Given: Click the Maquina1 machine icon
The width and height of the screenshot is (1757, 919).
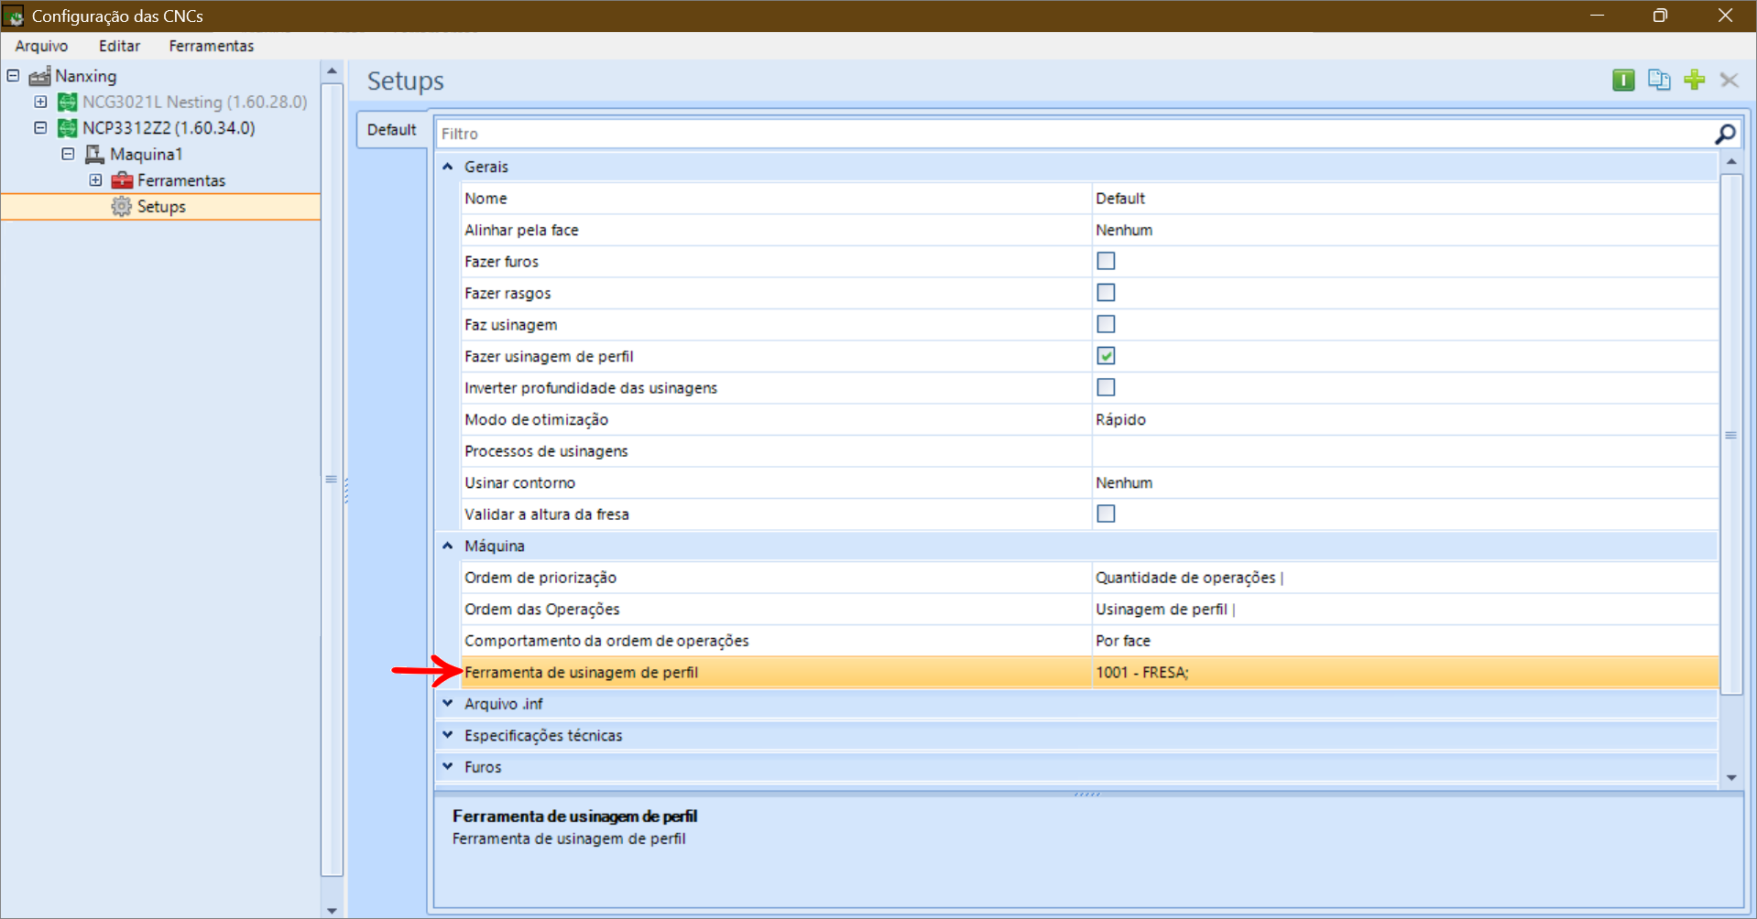Looking at the screenshot, I should [x=94, y=154].
